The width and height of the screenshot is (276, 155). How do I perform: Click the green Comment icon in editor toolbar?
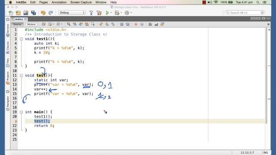[x=150, y=24]
